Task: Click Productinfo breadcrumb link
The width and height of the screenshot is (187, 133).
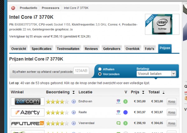Action: (x=28, y=8)
